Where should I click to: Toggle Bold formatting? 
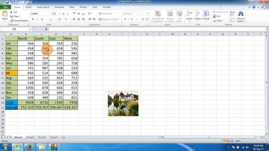click(33, 19)
